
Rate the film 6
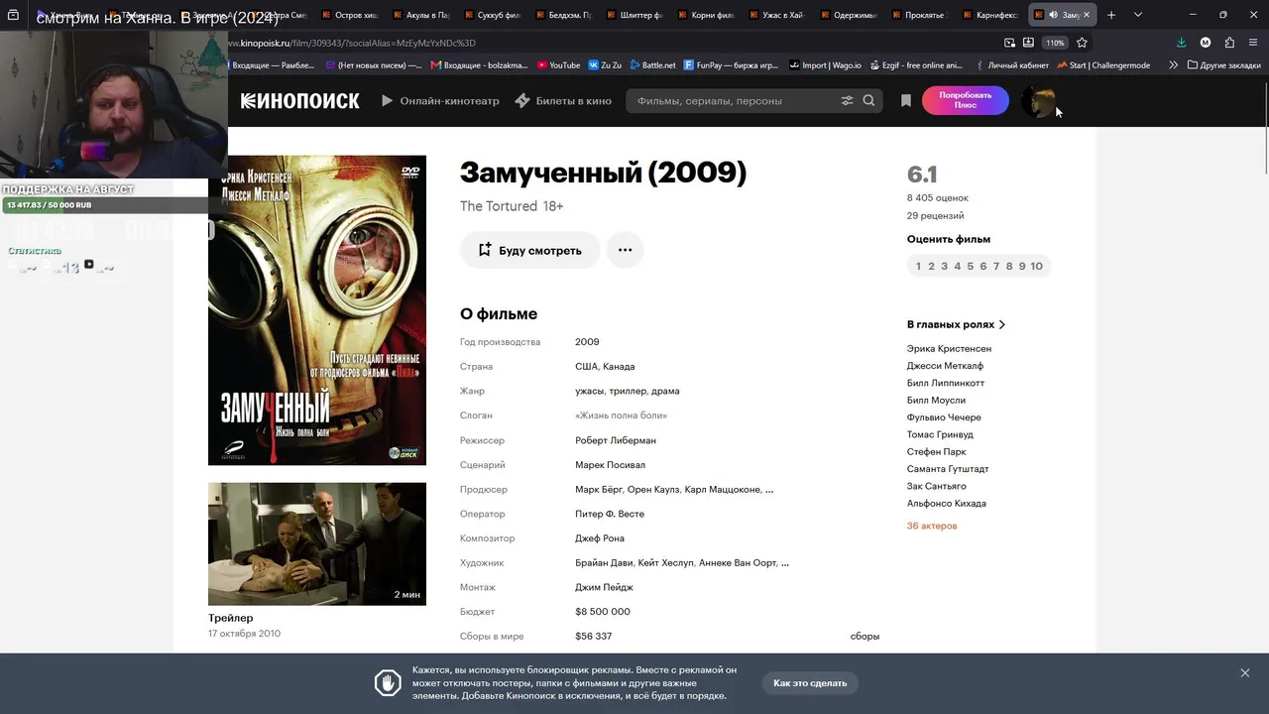click(x=983, y=266)
